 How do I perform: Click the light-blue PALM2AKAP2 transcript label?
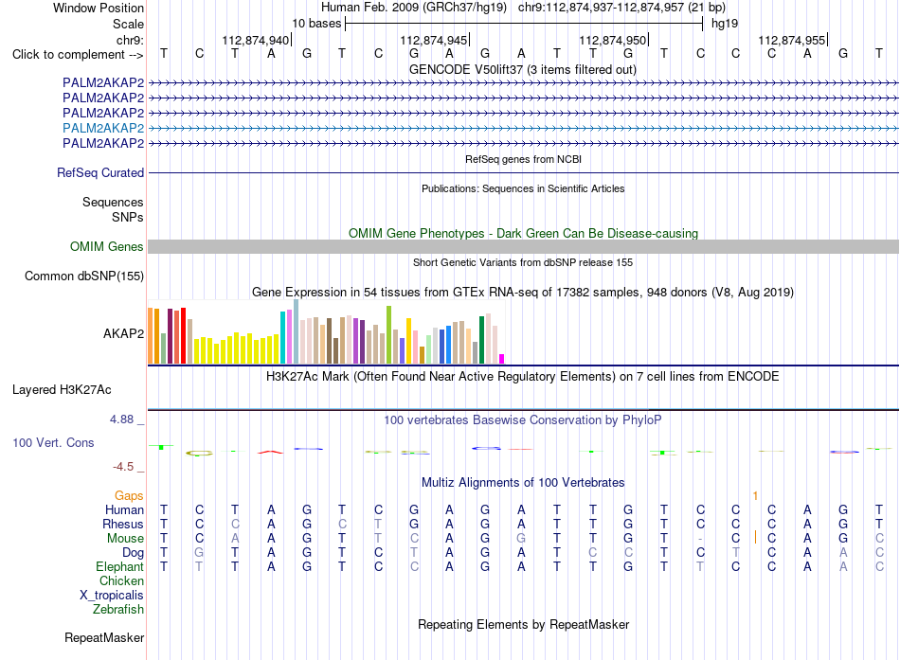[103, 128]
